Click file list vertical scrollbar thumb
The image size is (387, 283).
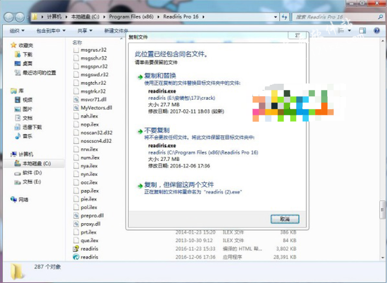[x=382, y=209]
